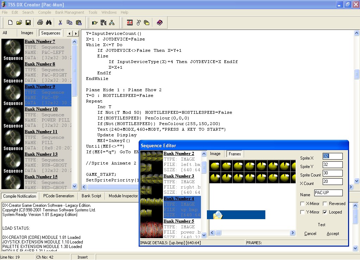Click the Copy toolbar icon

click(x=69, y=23)
